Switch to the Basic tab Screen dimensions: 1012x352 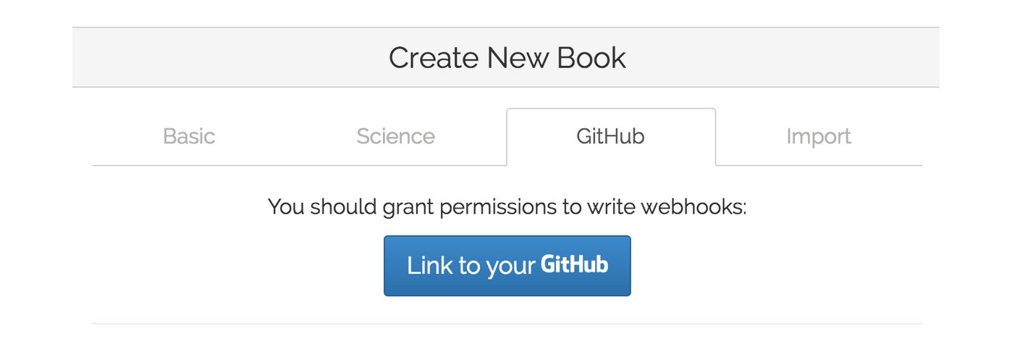[x=189, y=137]
